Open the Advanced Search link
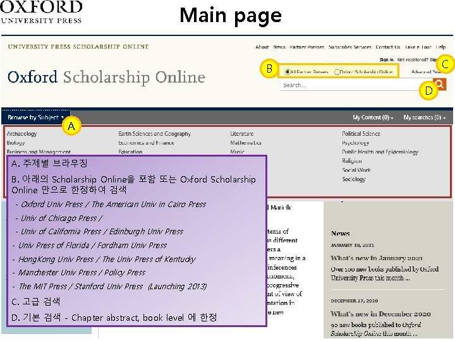Image resolution: width=455 pixels, height=341 pixels. pos(426,71)
